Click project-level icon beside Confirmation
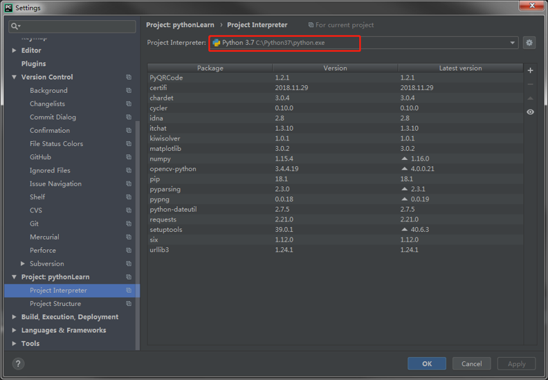The width and height of the screenshot is (548, 380). point(129,130)
